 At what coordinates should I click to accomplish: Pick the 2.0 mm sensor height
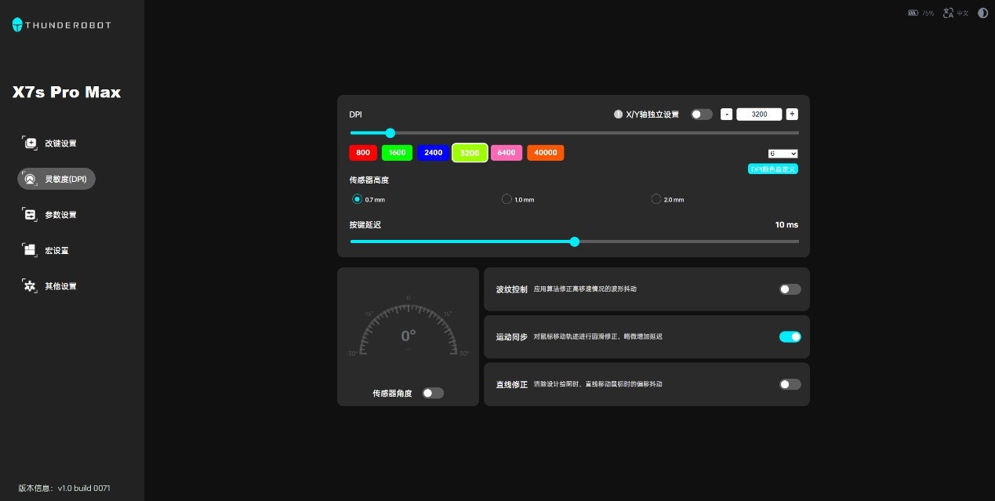click(x=656, y=199)
